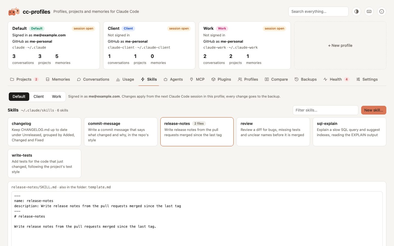Screen dimensions: 394x246
Task: Focus the Search everything field
Action: point(318,11)
